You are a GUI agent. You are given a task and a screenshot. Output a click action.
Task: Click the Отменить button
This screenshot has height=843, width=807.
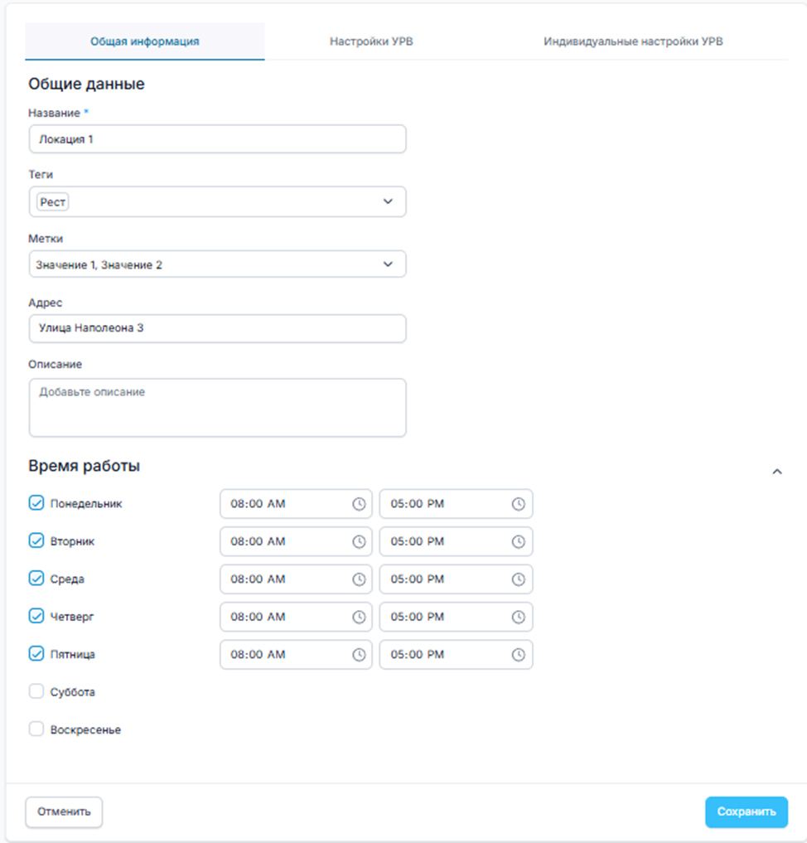coord(64,812)
